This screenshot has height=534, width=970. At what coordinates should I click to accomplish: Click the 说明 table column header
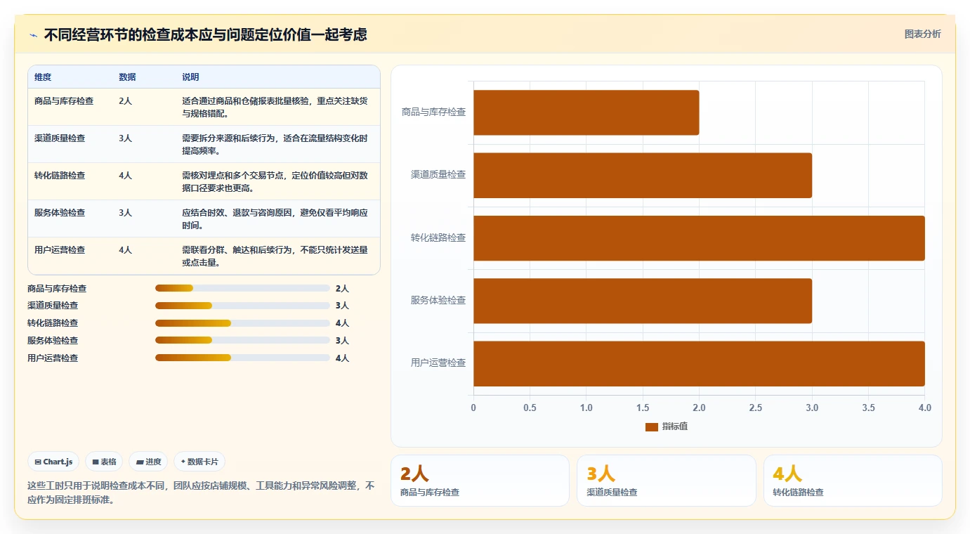[x=190, y=77]
